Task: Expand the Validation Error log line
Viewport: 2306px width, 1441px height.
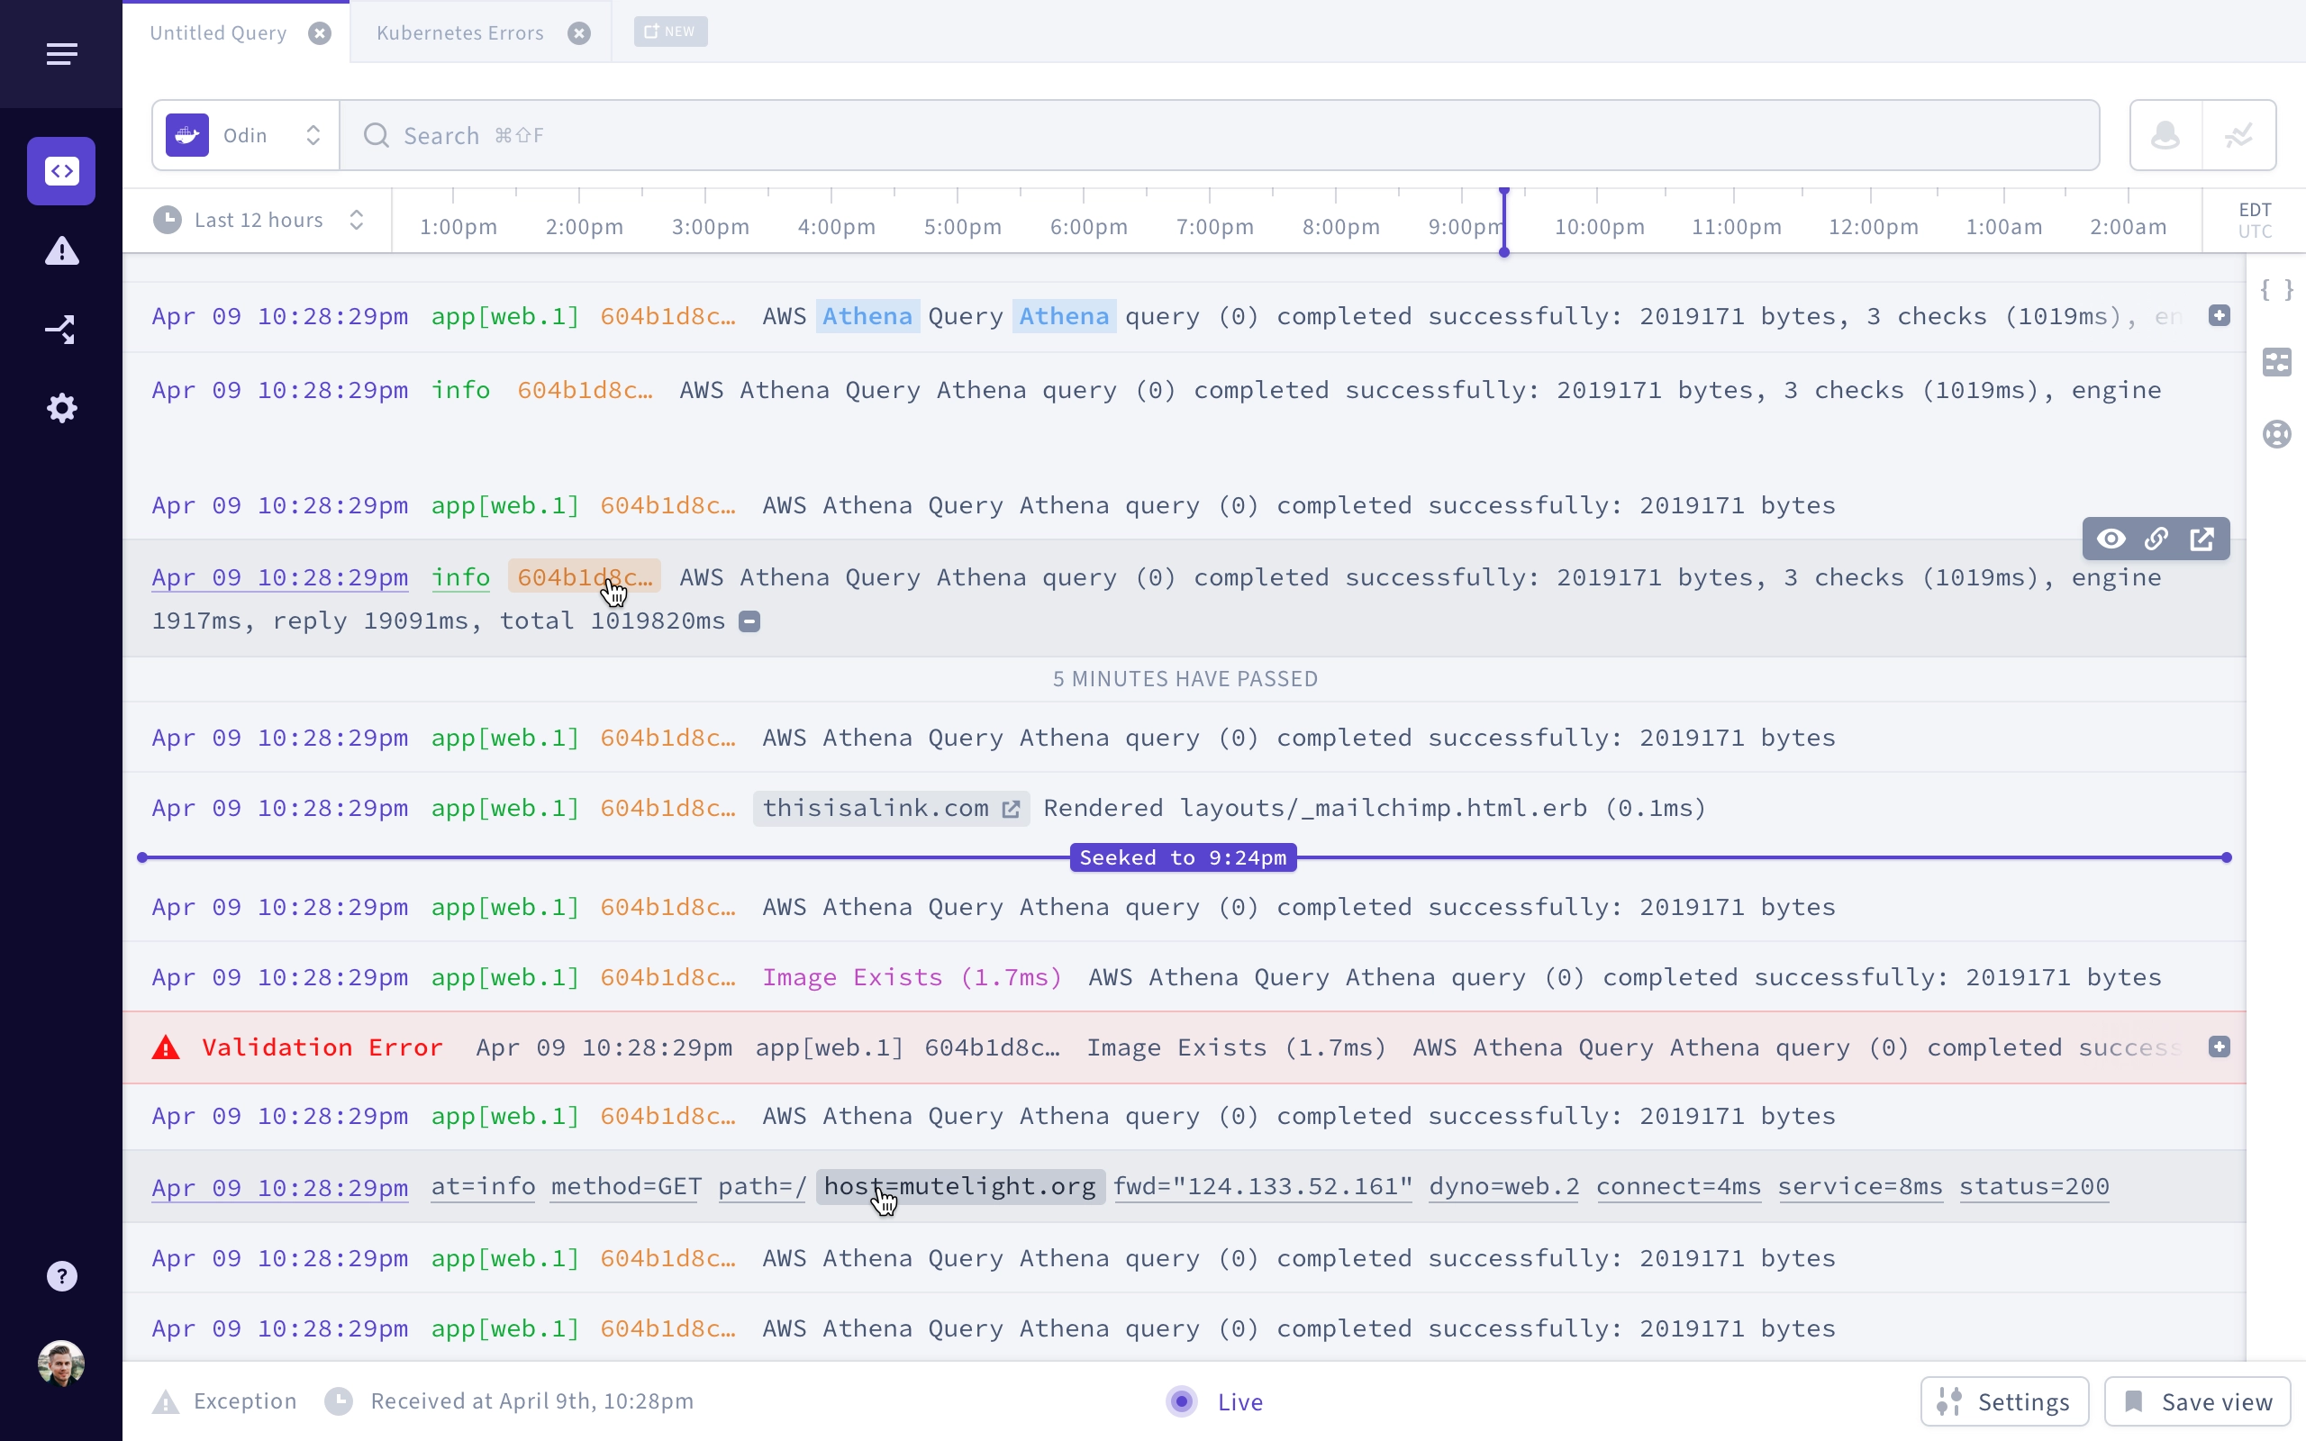Action: (x=2220, y=1047)
